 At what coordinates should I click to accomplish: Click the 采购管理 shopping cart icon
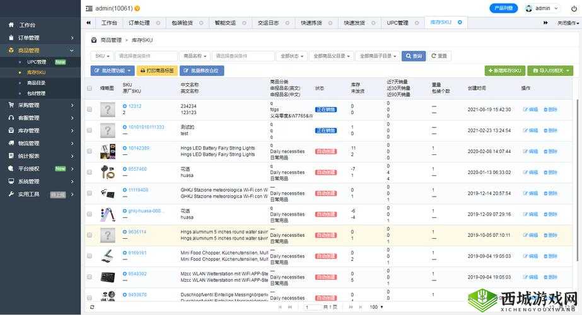pos(11,105)
